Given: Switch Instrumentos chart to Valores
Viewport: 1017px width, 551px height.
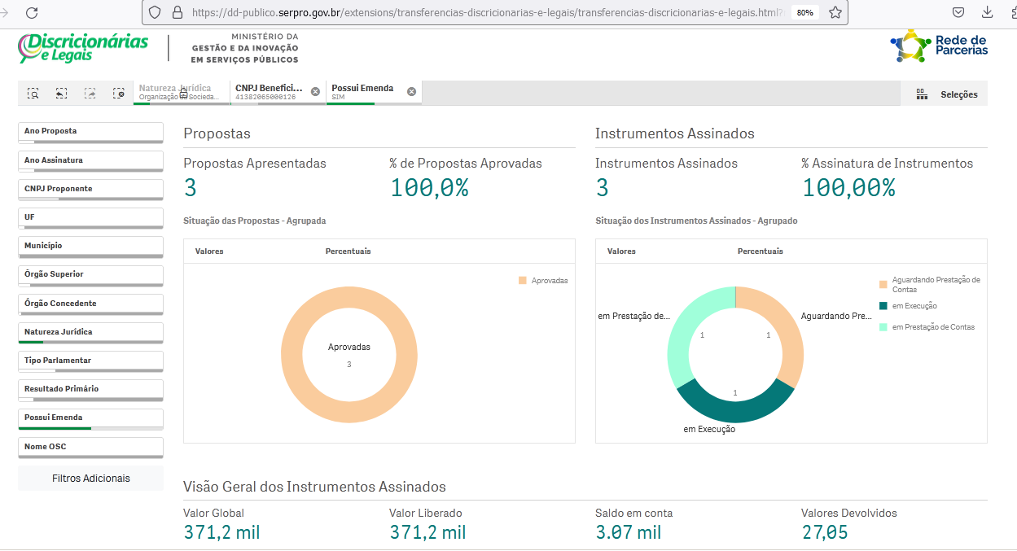Looking at the screenshot, I should point(621,251).
